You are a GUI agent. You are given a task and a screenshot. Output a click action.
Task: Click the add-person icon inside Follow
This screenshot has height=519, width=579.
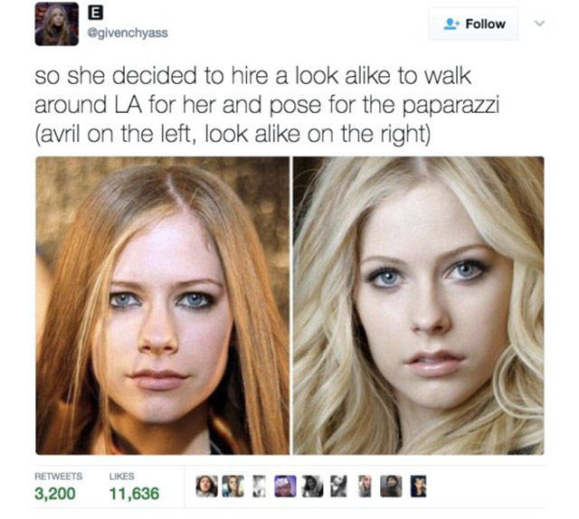click(x=451, y=24)
